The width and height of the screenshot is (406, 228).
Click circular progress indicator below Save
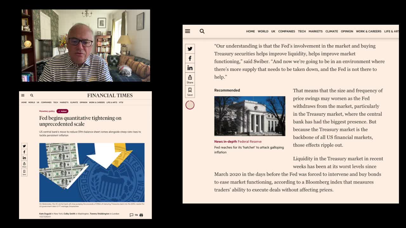190,105
